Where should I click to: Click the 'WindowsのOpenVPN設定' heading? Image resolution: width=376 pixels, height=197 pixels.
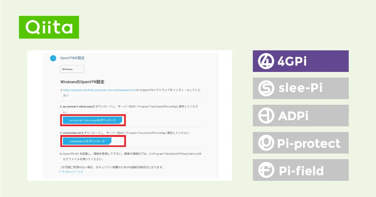pyautogui.click(x=82, y=82)
